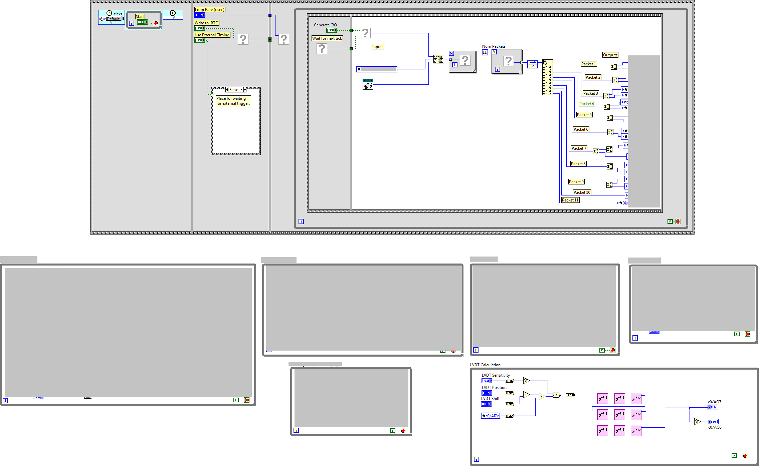Go to next case with right arrow
The width and height of the screenshot is (759, 466).
pos(245,90)
